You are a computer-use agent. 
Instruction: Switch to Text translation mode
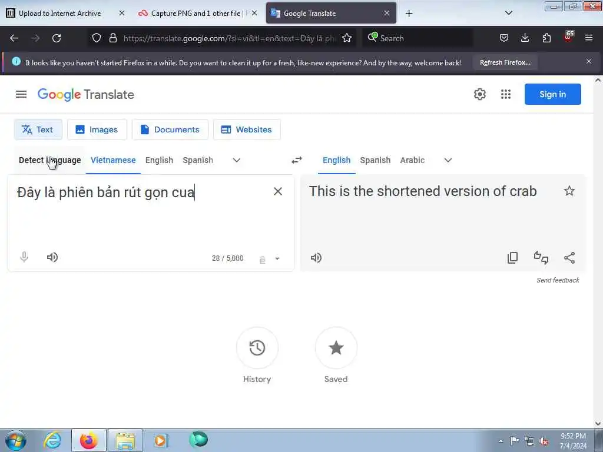(x=38, y=129)
